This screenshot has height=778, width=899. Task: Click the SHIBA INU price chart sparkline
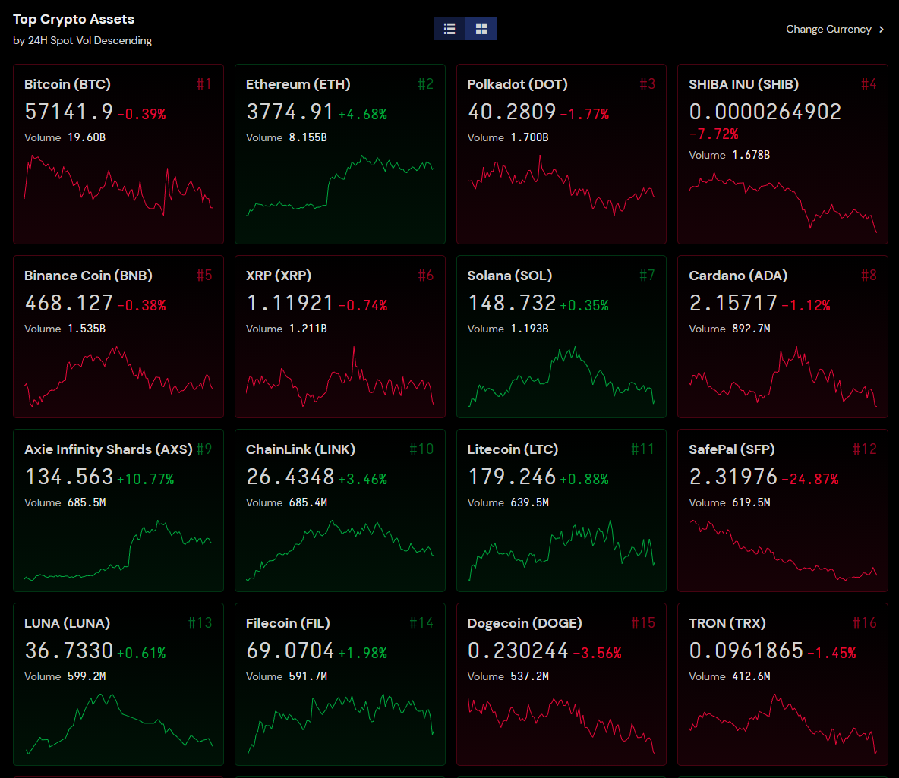pos(783,202)
